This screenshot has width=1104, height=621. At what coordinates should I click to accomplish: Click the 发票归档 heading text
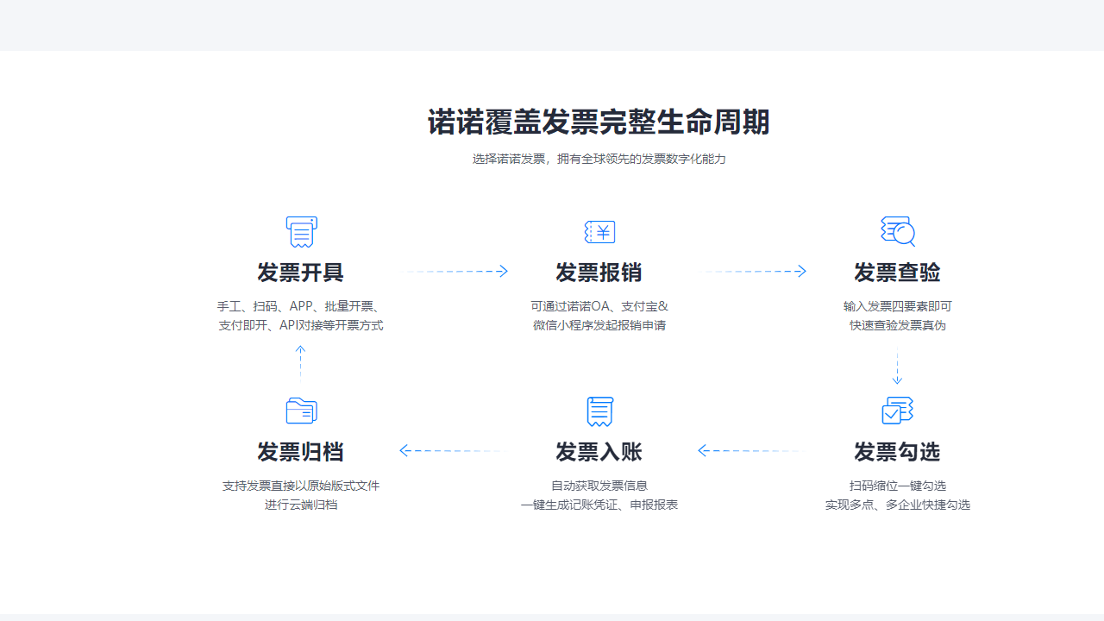[x=301, y=451]
